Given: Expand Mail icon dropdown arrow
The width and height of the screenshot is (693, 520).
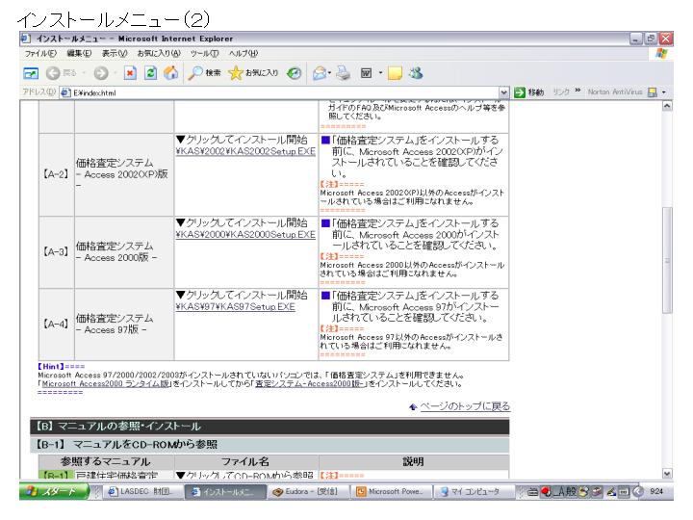Looking at the screenshot, I should [x=330, y=73].
